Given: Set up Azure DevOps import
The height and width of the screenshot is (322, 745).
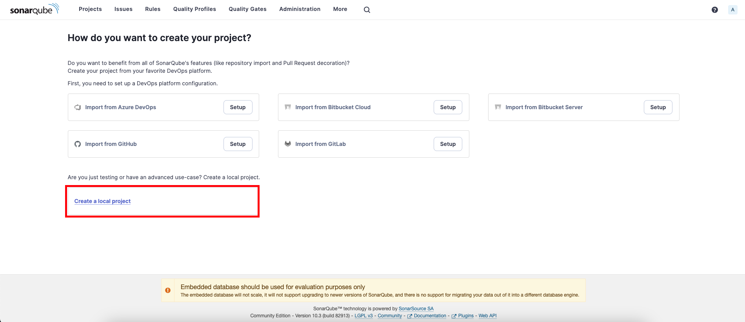Looking at the screenshot, I should coord(238,107).
